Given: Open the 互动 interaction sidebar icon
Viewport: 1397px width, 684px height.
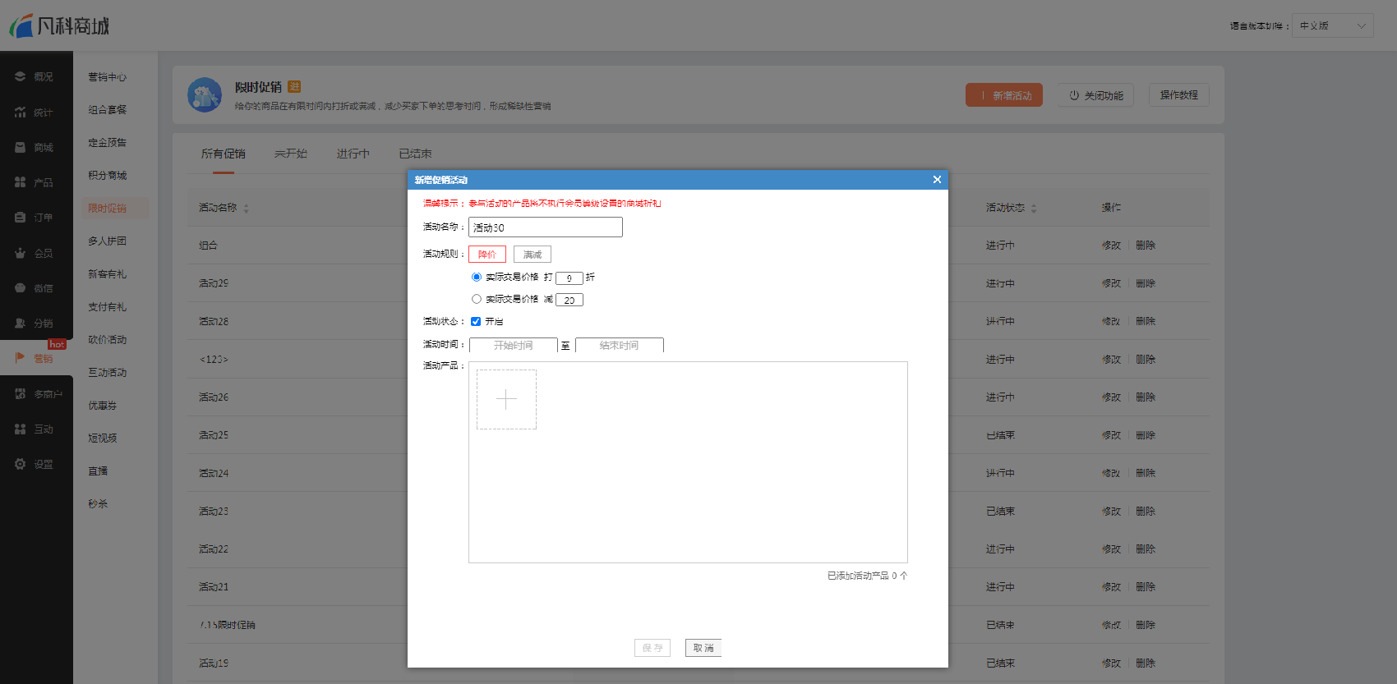Looking at the screenshot, I should tap(20, 429).
